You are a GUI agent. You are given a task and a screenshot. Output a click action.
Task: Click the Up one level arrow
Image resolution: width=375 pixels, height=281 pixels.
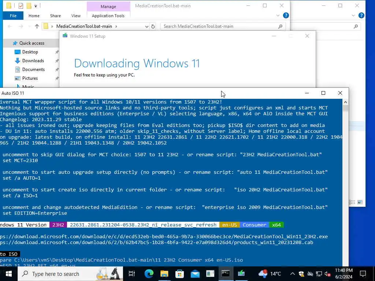(x=37, y=26)
